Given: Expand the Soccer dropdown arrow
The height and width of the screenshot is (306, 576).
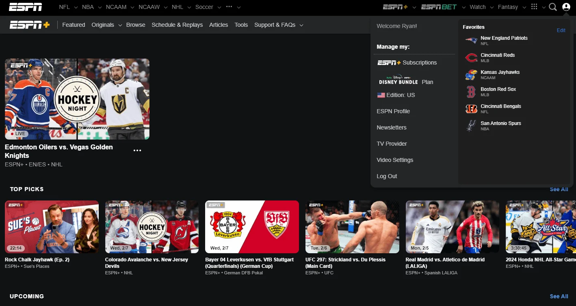Looking at the screenshot, I should (219, 7).
